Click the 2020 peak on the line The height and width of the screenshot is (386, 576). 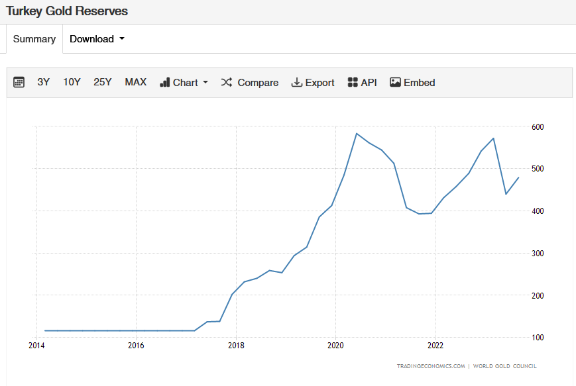(x=357, y=134)
